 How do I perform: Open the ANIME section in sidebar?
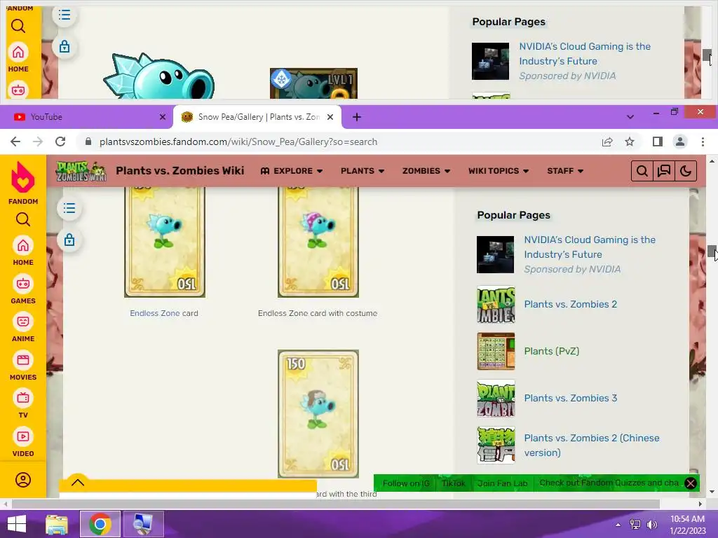[23, 328]
